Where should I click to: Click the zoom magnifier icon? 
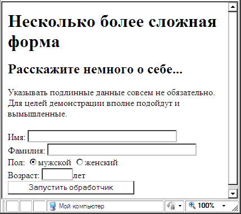[192, 206]
